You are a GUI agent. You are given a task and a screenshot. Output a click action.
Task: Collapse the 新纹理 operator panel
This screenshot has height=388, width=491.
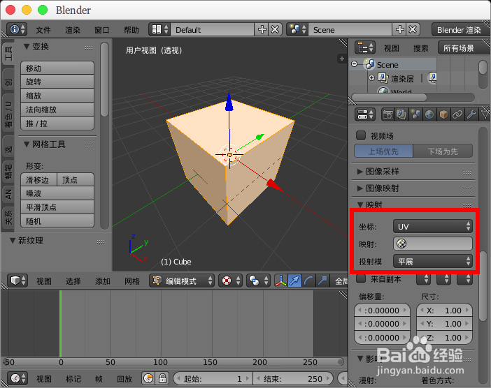[x=13, y=240]
